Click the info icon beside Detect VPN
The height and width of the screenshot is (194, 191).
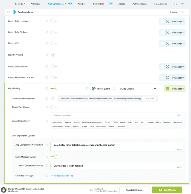click(x=47, y=43)
